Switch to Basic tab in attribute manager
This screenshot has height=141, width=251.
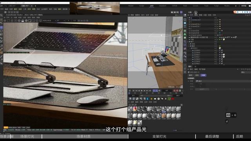[191, 75]
